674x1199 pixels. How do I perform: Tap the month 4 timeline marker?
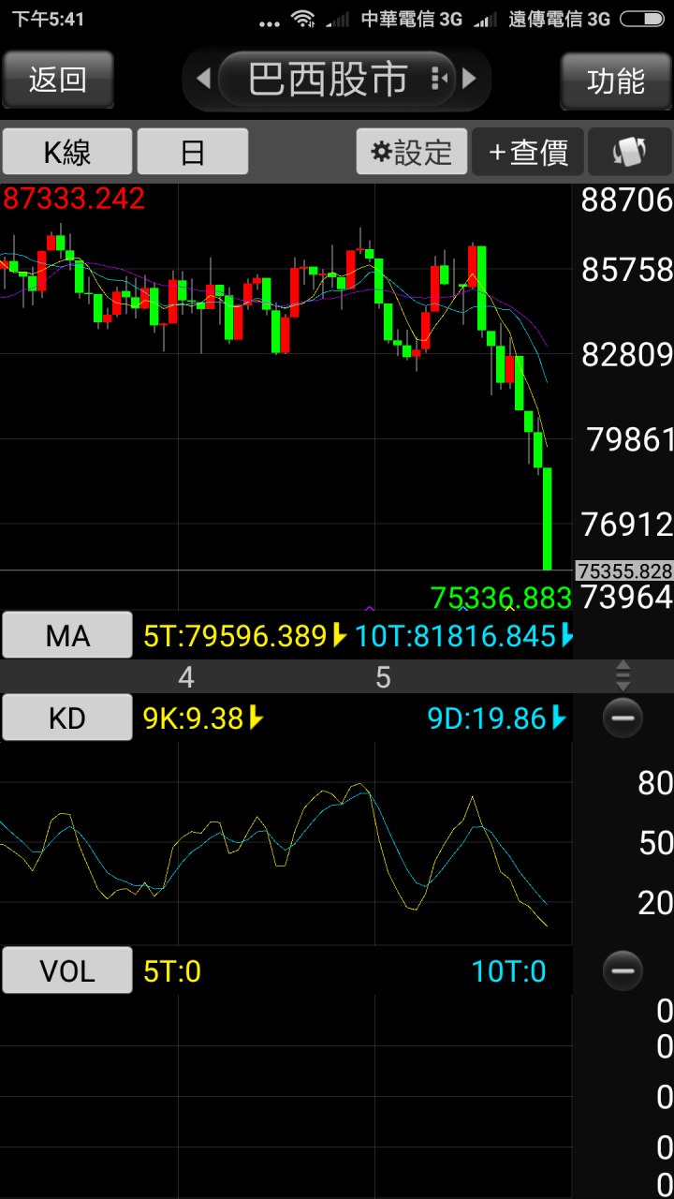click(185, 677)
